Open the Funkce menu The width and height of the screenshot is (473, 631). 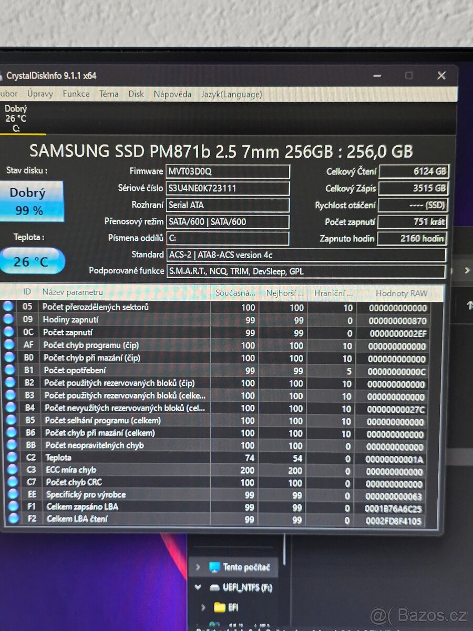tap(76, 94)
